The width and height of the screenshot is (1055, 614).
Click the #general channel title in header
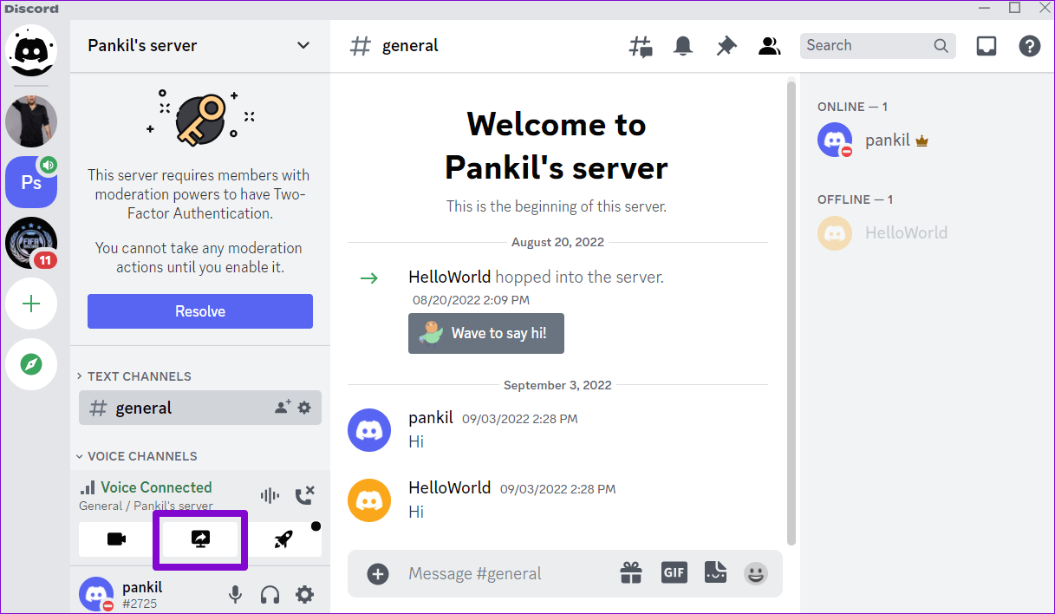[x=410, y=45]
